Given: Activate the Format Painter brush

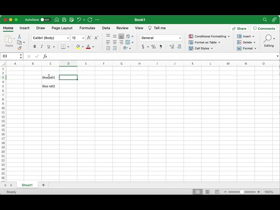Looking at the screenshot, I should (x=19, y=48).
